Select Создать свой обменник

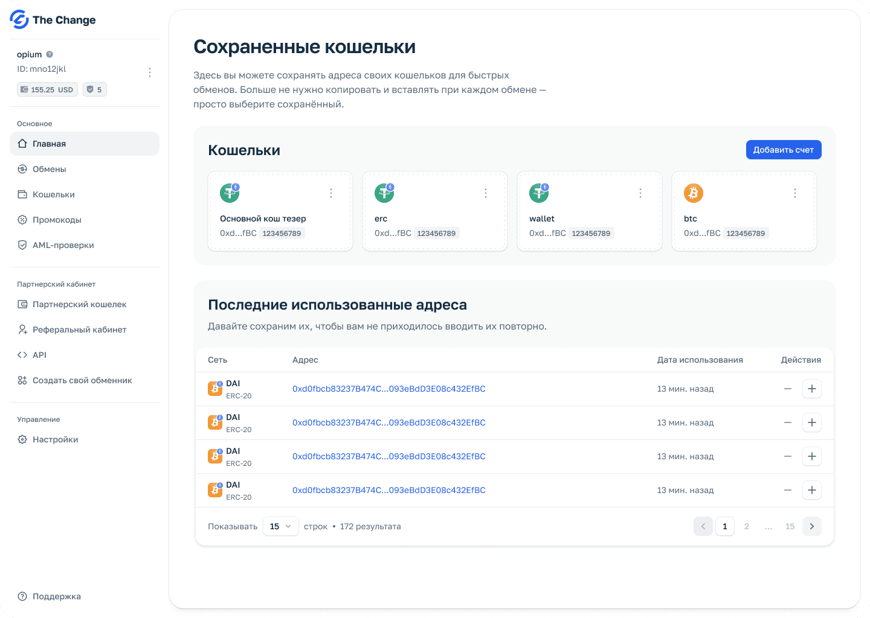[x=85, y=380]
